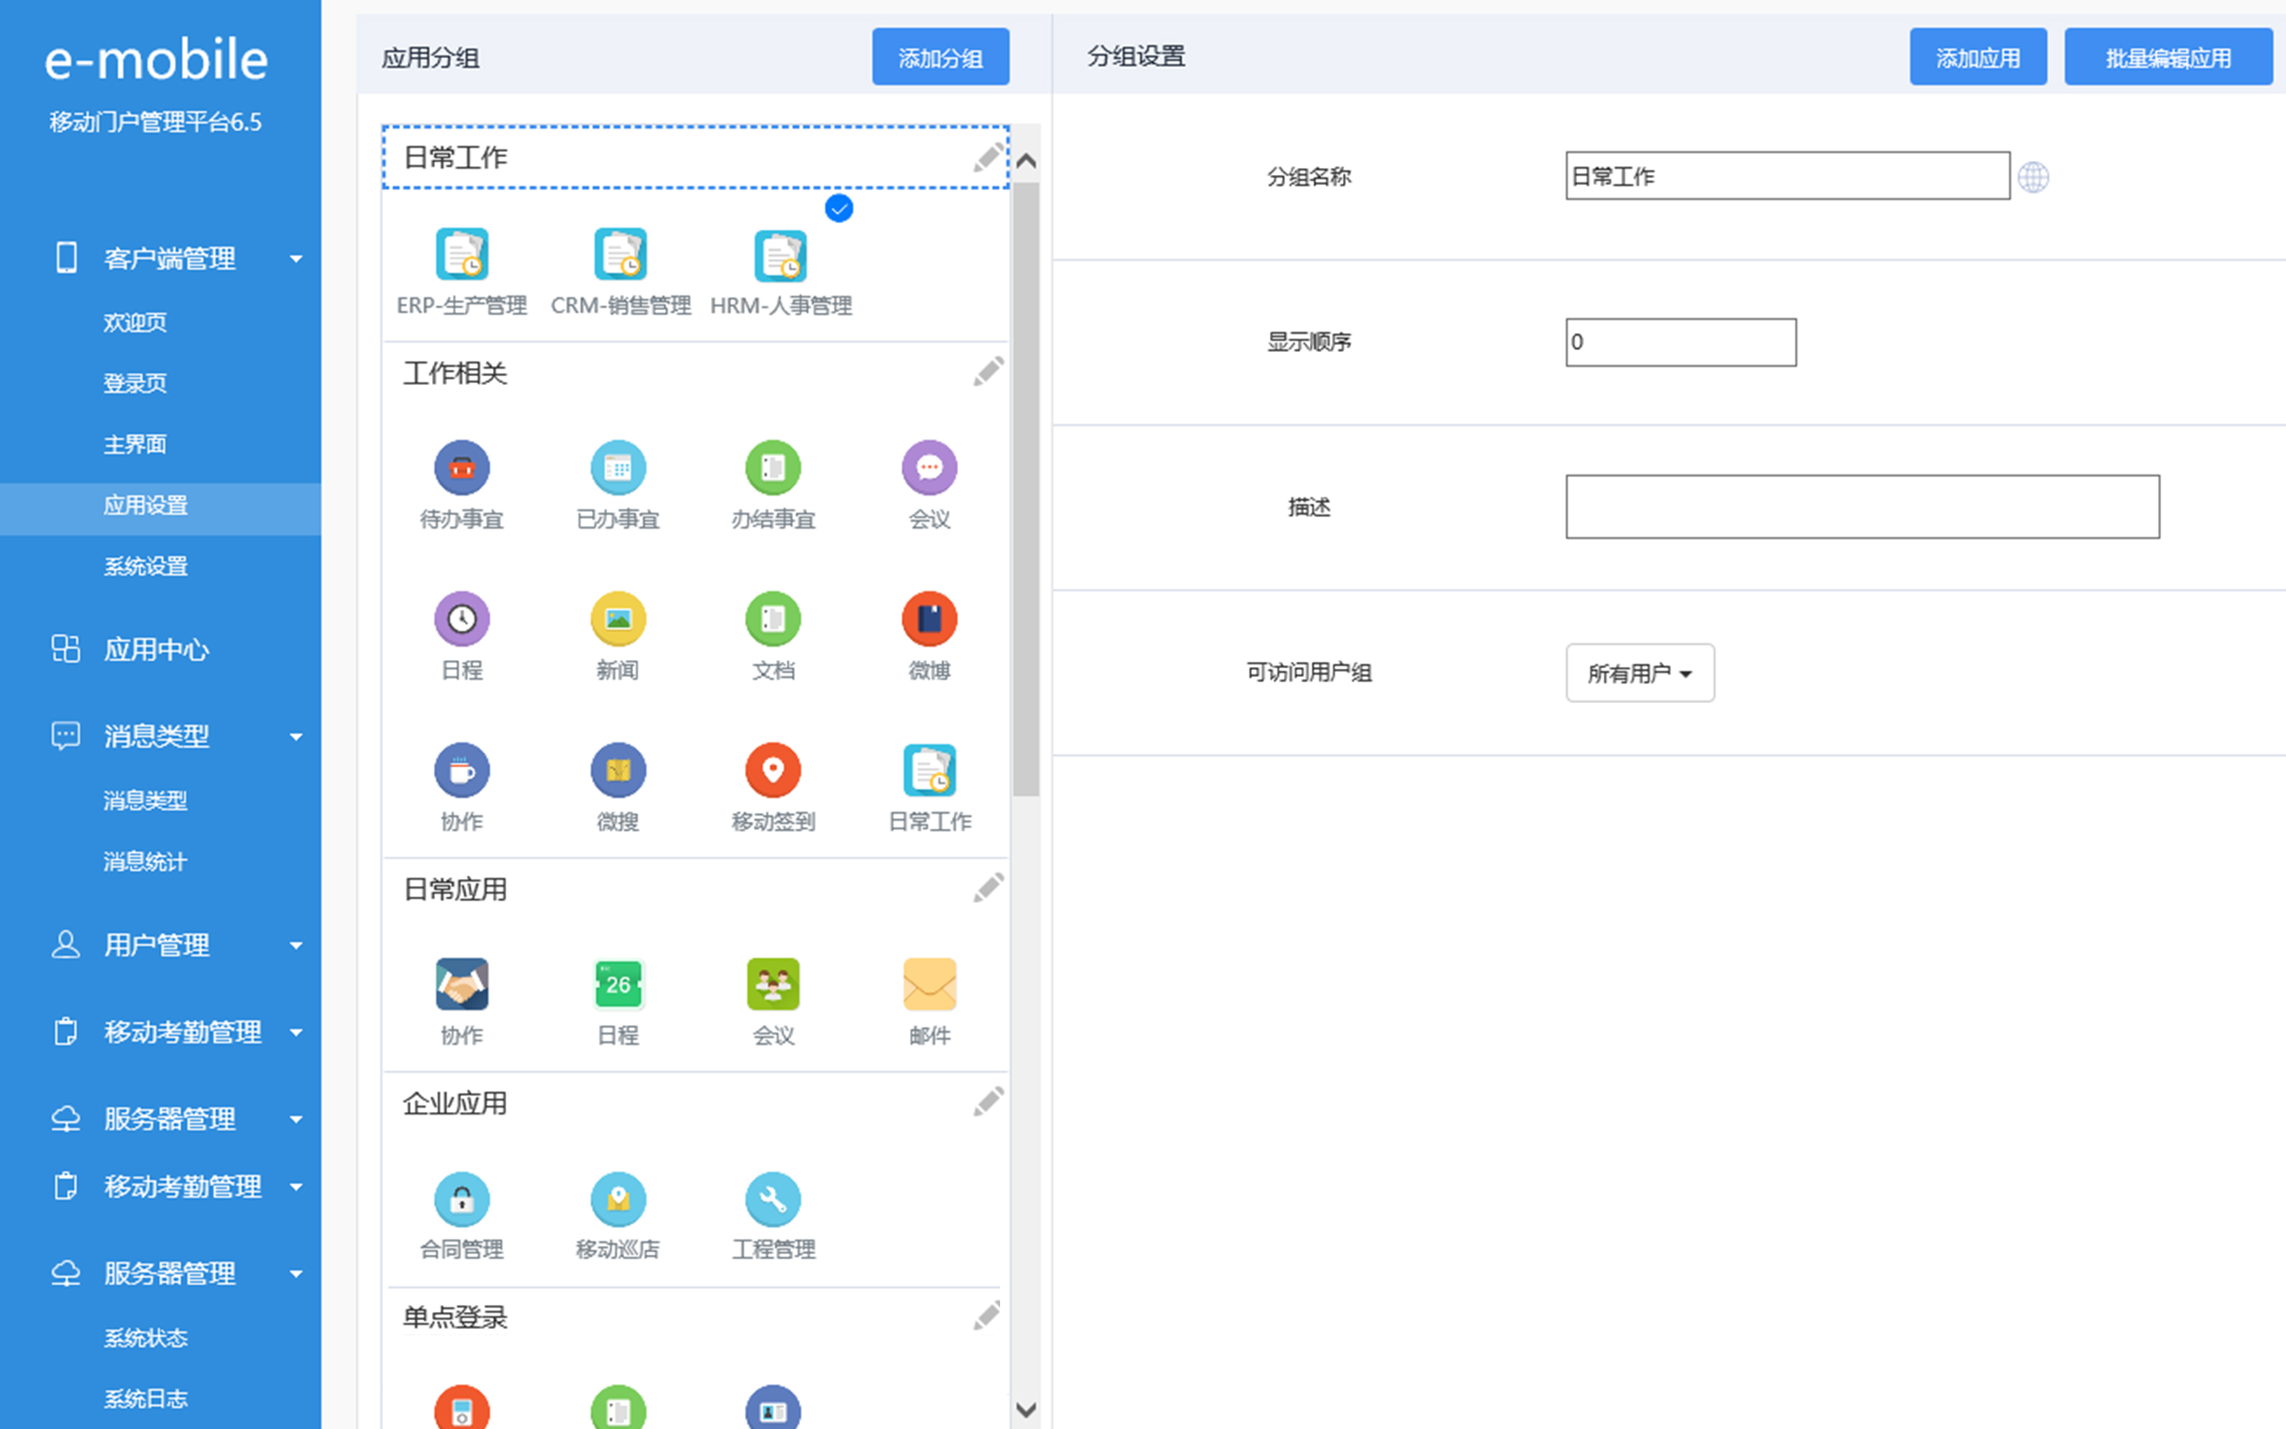
Task: Edit the 工作相关 group via pencil icon
Action: [x=989, y=372]
